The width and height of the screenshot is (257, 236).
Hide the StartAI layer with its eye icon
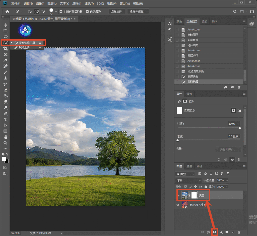pyautogui.click(x=178, y=205)
